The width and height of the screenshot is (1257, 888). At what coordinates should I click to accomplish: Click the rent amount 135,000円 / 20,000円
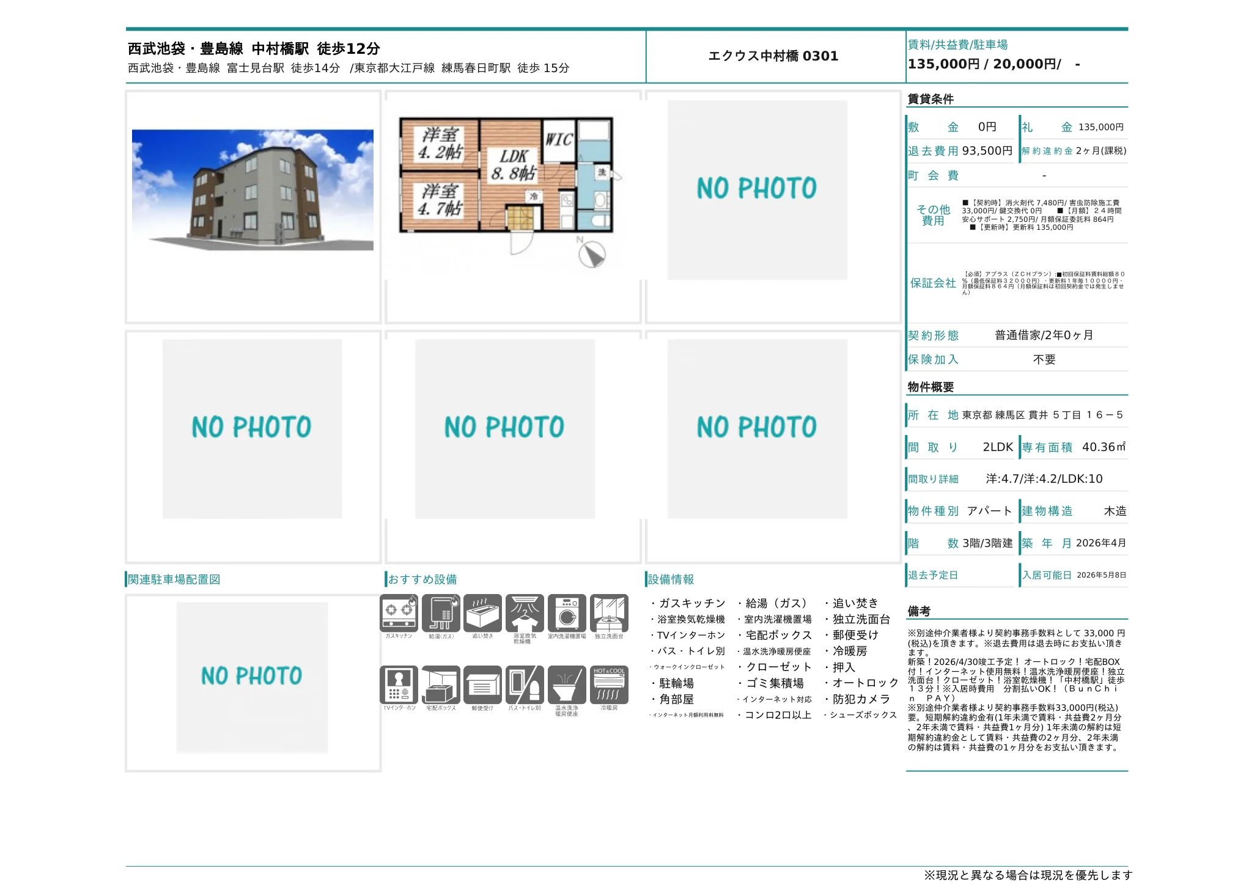click(x=984, y=64)
